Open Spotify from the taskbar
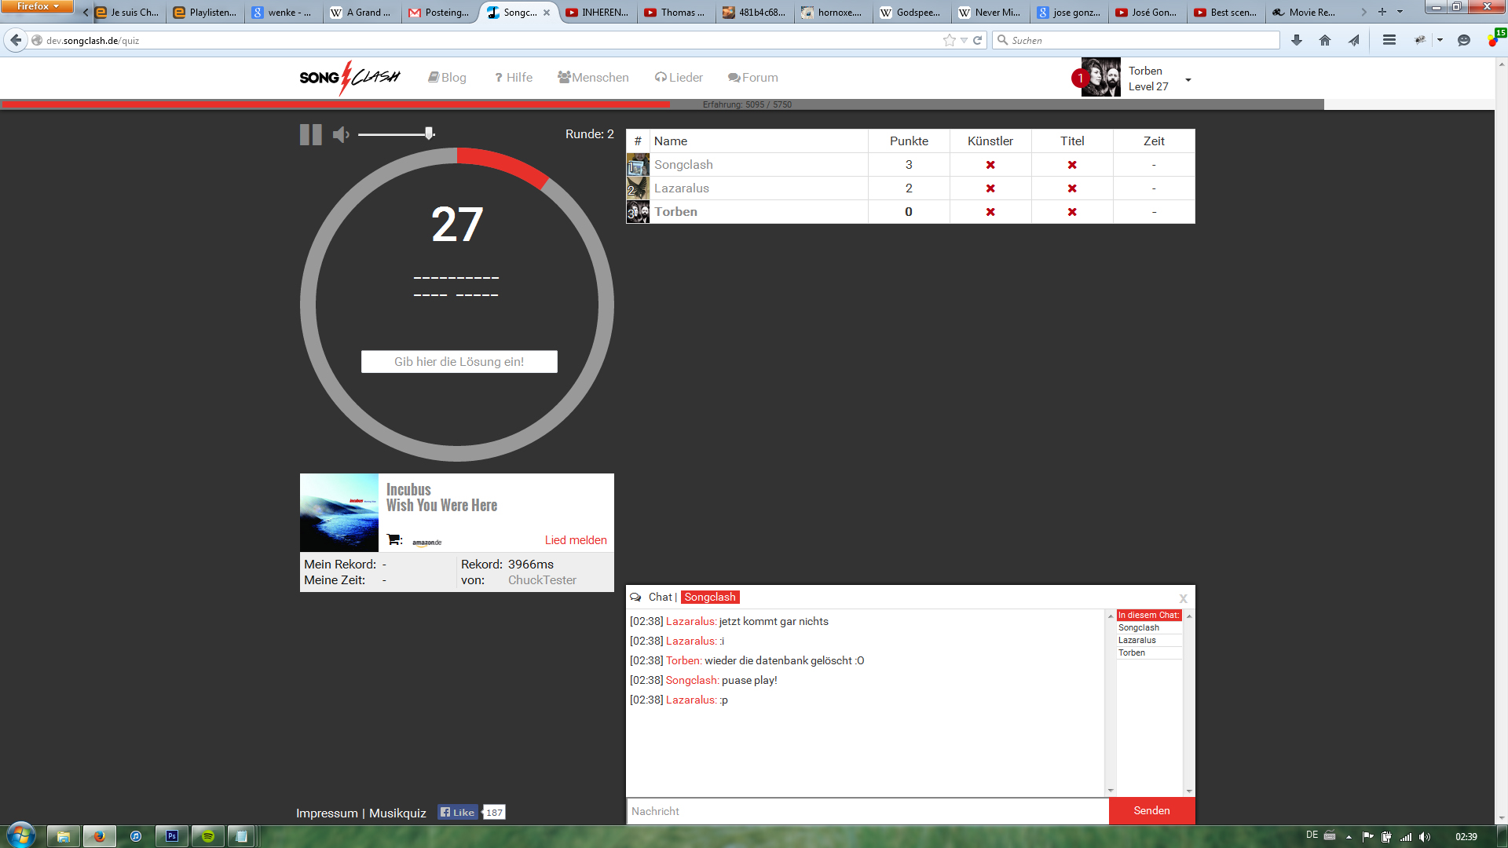 point(208,836)
